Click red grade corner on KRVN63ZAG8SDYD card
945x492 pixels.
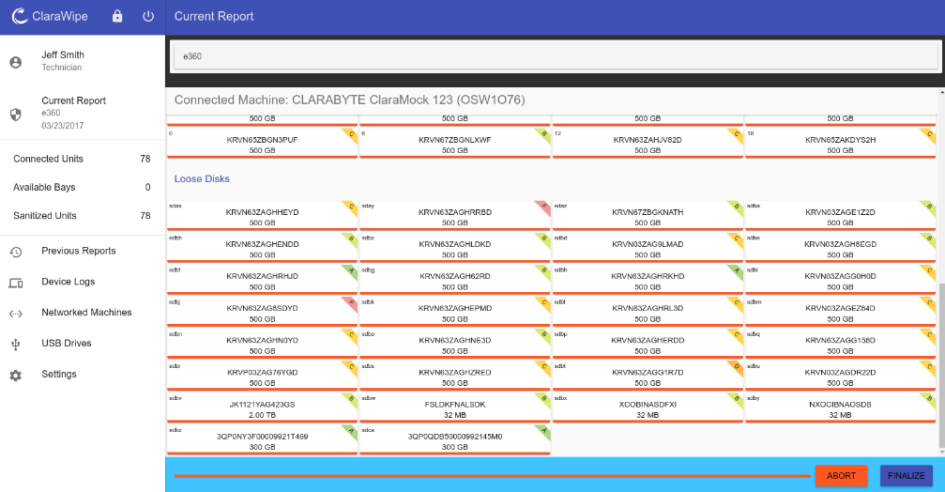pos(351,302)
